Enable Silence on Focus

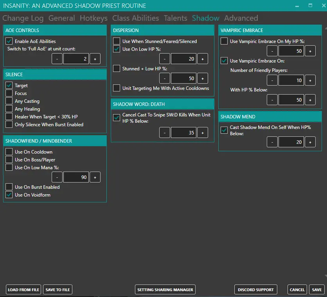pyautogui.click(x=9, y=93)
